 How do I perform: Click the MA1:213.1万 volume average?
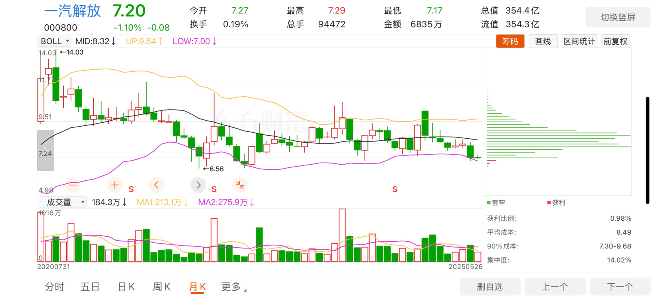point(162,202)
